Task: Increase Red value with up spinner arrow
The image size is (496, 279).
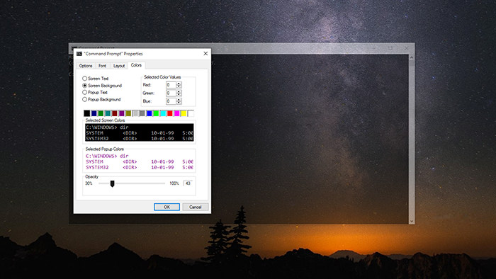Action: 179,84
